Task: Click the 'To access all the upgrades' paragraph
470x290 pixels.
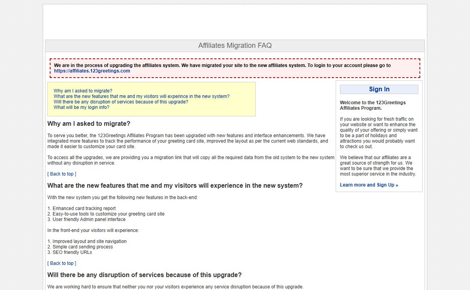Action: [191, 160]
